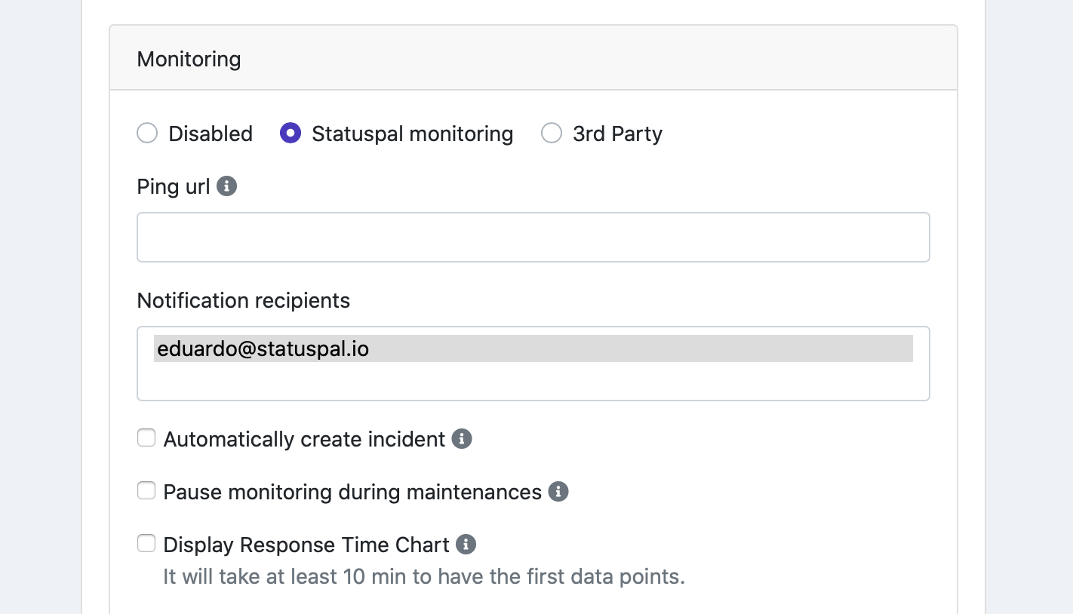The image size is (1073, 614).
Task: Select eduardo@statuspal.io in recipients list
Action: point(533,349)
